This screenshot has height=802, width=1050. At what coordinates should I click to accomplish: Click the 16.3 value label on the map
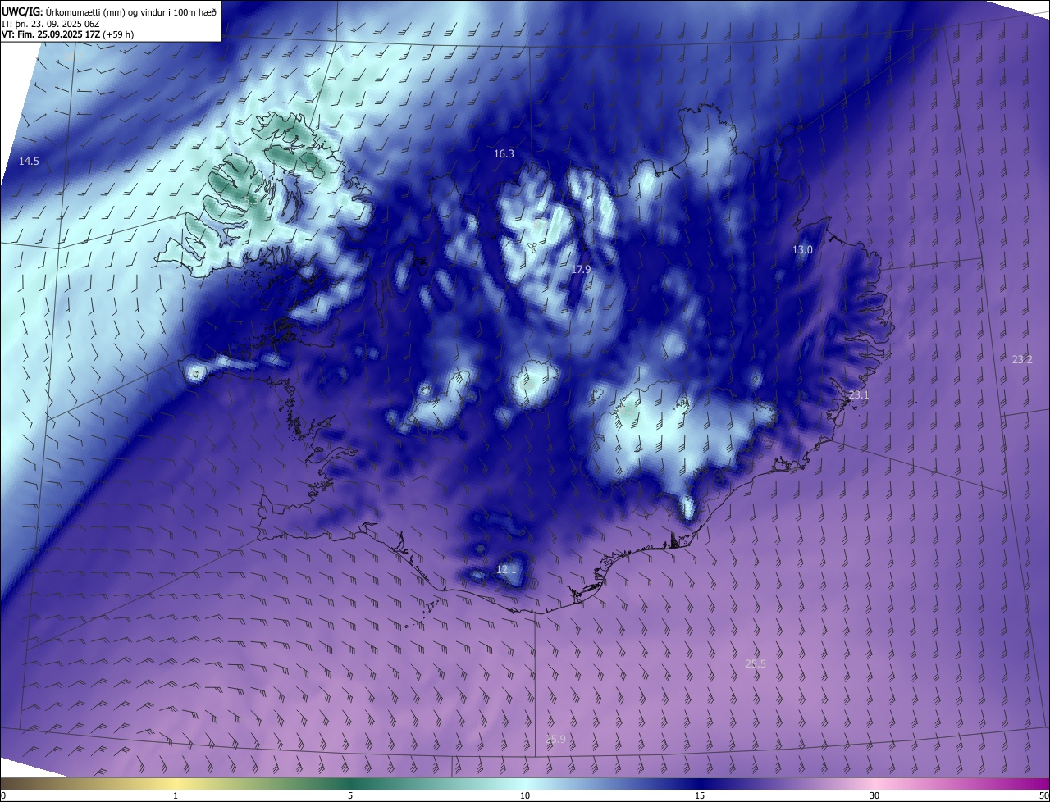pos(504,154)
